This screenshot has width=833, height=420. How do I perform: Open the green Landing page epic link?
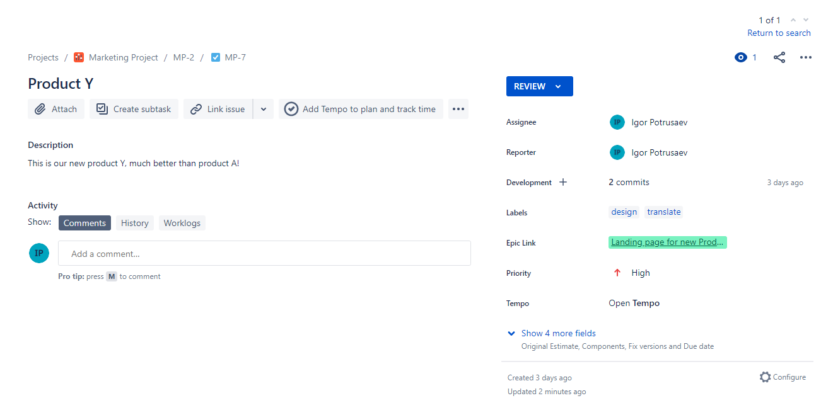coord(667,242)
